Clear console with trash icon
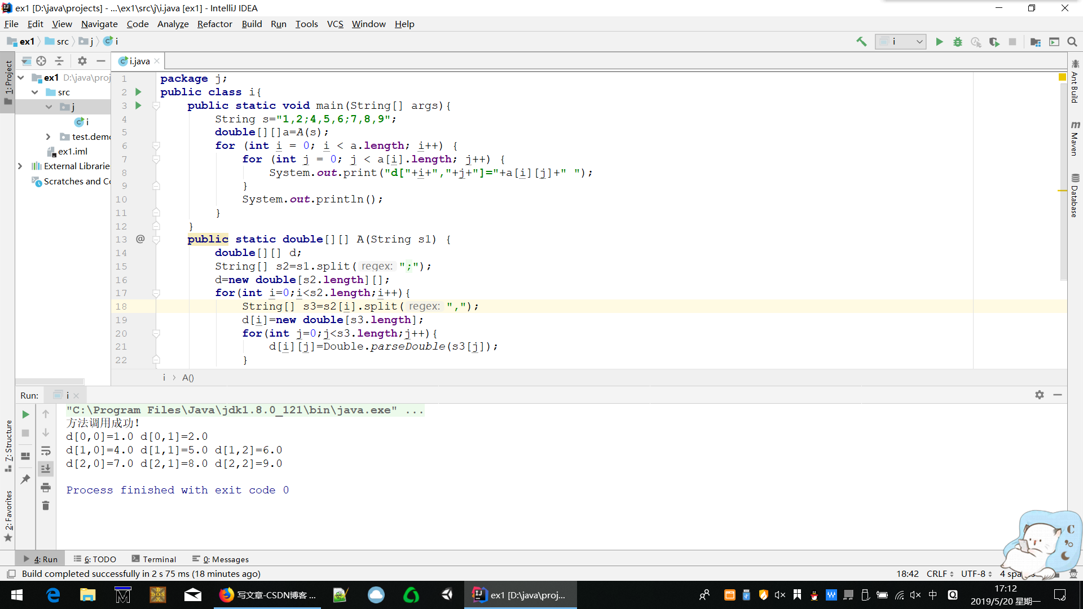The height and width of the screenshot is (609, 1083). click(46, 506)
